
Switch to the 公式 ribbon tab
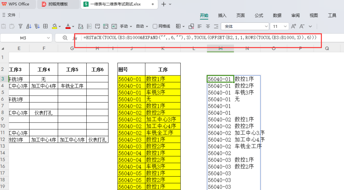tap(259, 15)
